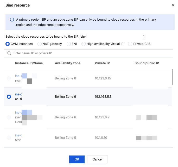Viewport: 178px width, 167px height.
Task: Select the CVM instances radio option
Action: point(8,44)
